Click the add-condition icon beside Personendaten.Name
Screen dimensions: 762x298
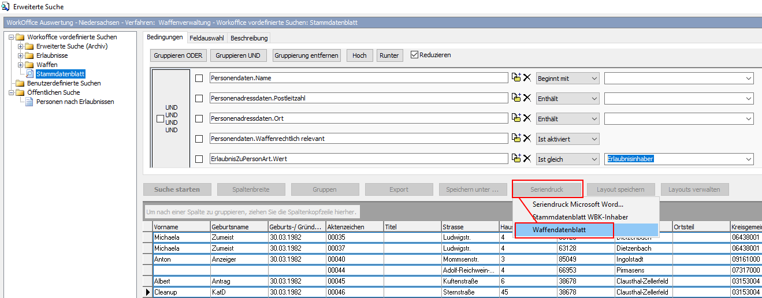point(516,78)
